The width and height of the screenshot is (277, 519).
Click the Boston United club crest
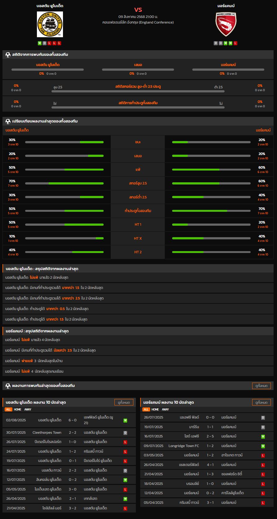click(50, 24)
